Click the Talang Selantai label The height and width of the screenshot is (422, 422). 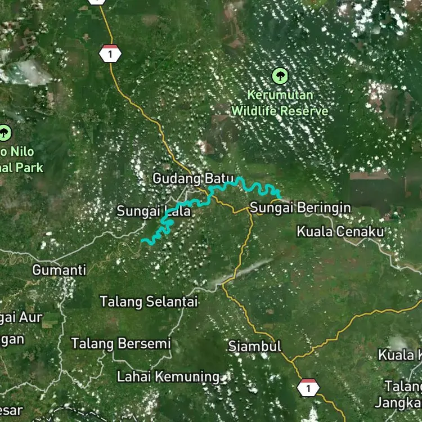coord(149,302)
